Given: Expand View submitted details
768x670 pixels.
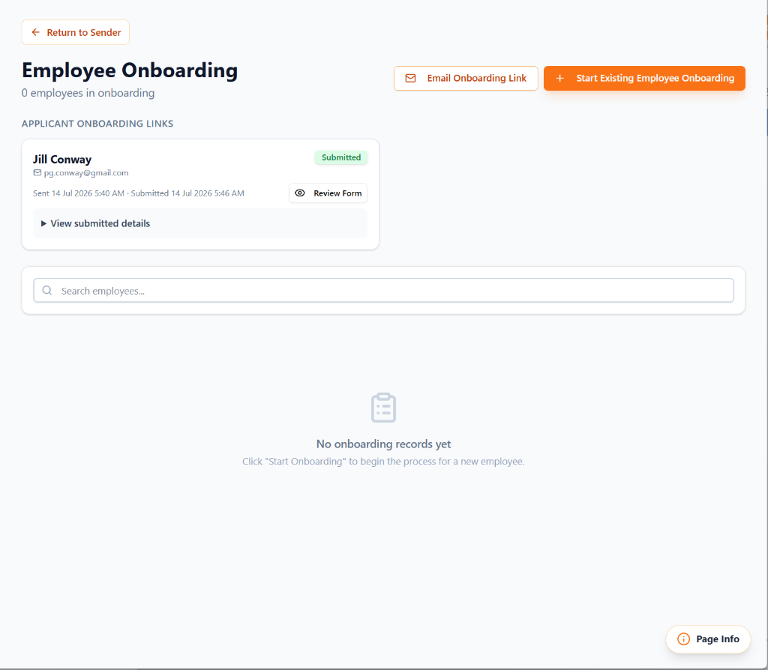Looking at the screenshot, I should tap(199, 223).
